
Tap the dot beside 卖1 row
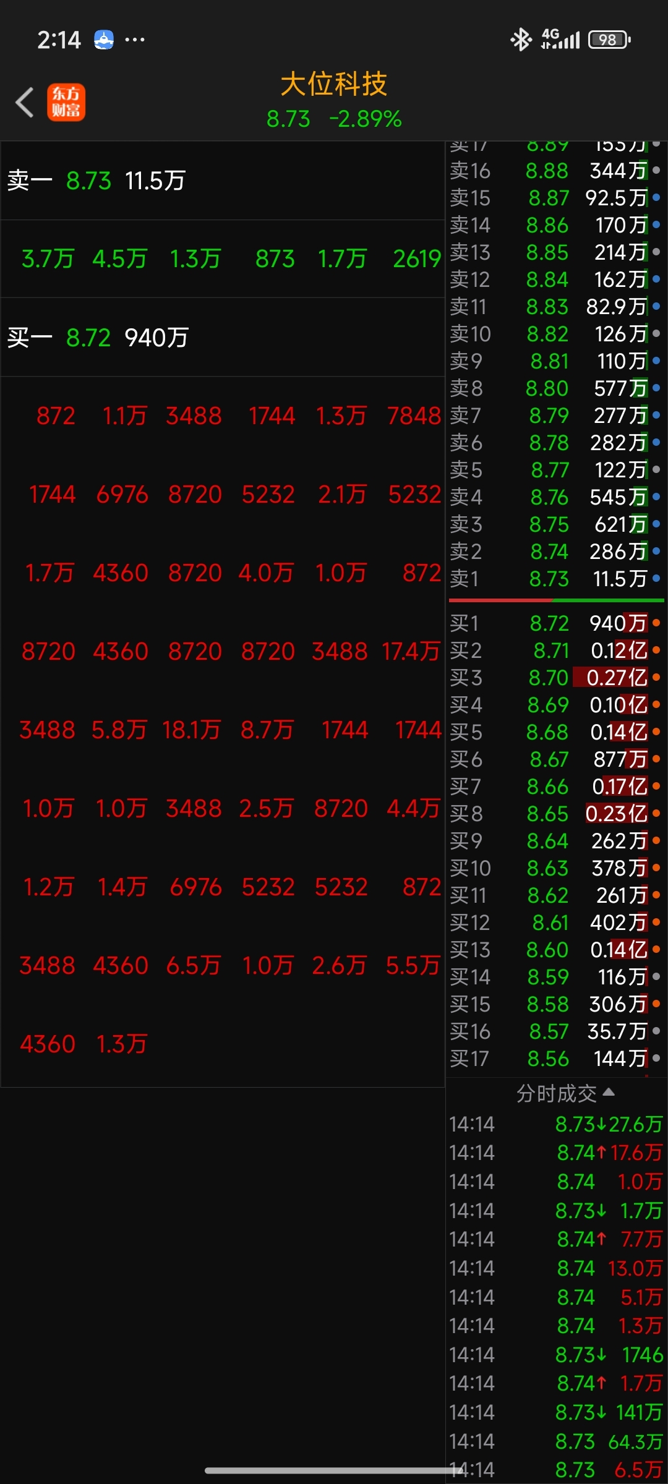(656, 578)
